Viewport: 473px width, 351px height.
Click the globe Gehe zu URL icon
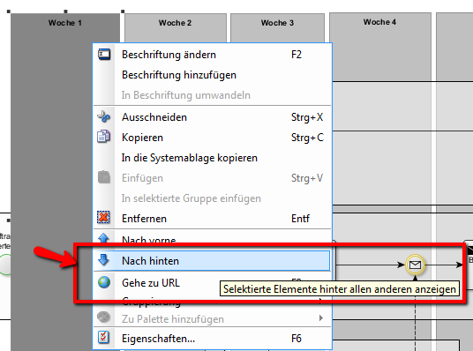[x=104, y=282]
